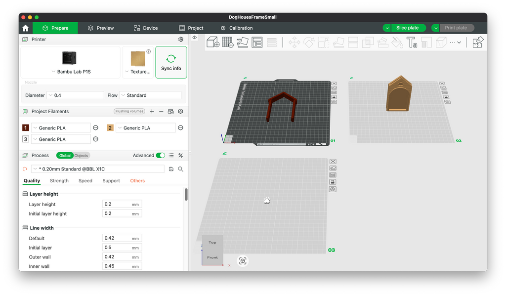Select the Cut tool icon
Image resolution: width=506 pixels, height=296 pixels.
click(353, 42)
